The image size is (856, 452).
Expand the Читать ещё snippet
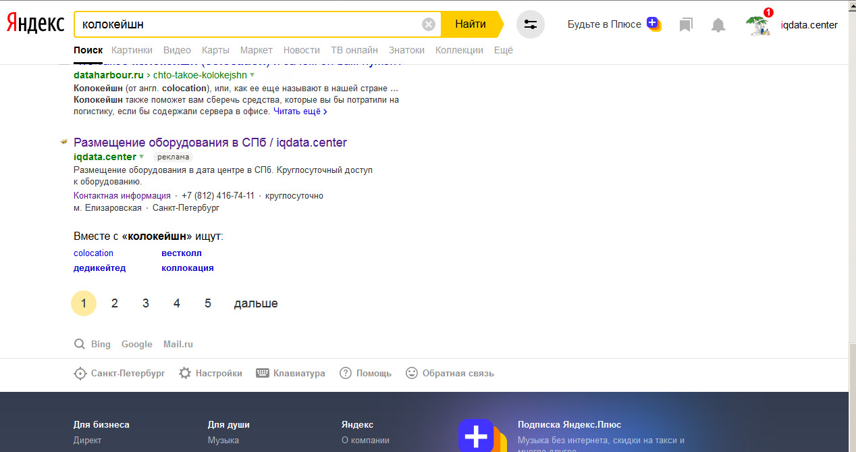point(300,111)
